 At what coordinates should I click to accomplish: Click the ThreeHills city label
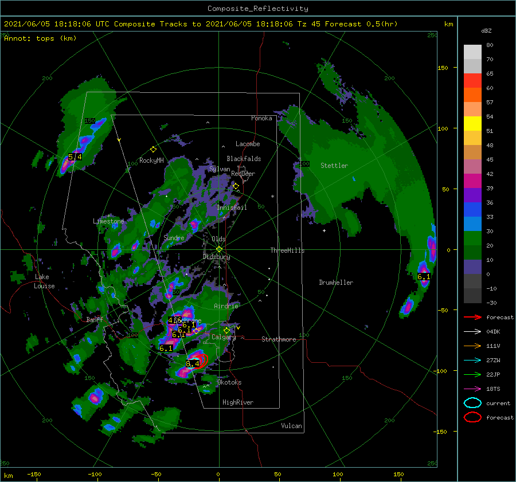[x=287, y=250]
